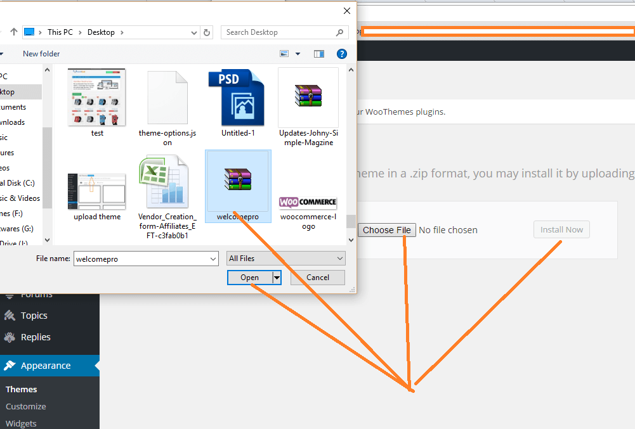Click the Search Desktop input field
Screen dimensions: 635x429
point(279,32)
